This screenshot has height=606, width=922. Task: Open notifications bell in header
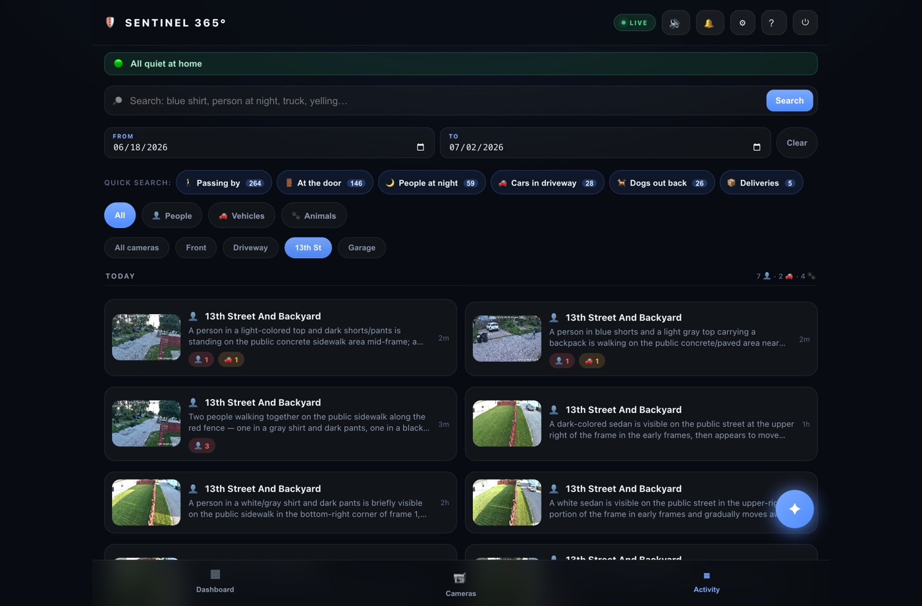tap(709, 23)
